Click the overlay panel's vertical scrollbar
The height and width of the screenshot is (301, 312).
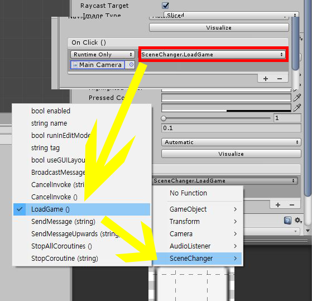click(296, 43)
